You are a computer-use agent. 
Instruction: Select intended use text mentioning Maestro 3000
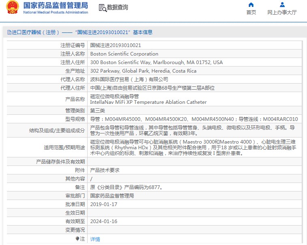click(x=193, y=148)
